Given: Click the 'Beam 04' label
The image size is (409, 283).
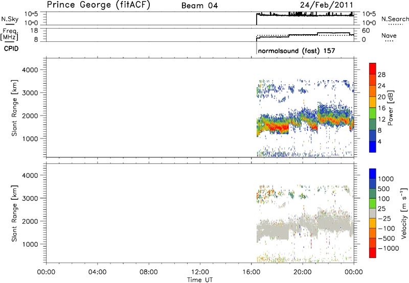Looking at the screenshot, I should [199, 6].
